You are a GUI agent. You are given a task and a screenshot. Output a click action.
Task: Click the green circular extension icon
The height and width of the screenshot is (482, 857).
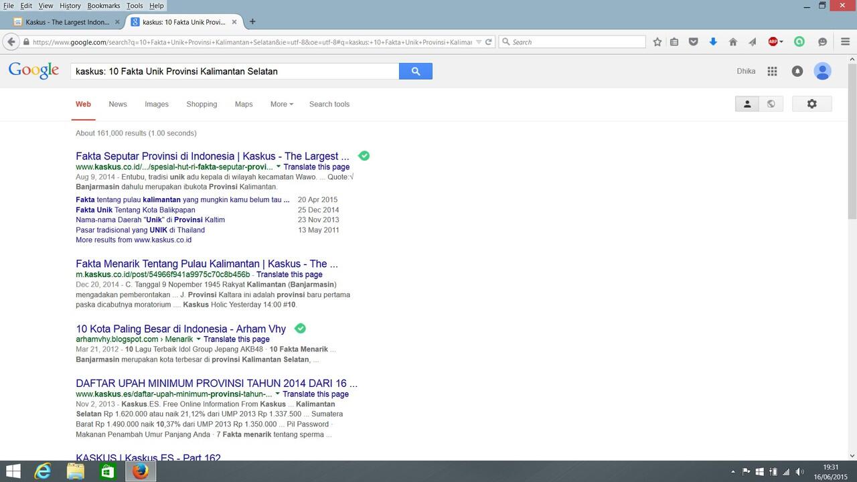coord(799,42)
